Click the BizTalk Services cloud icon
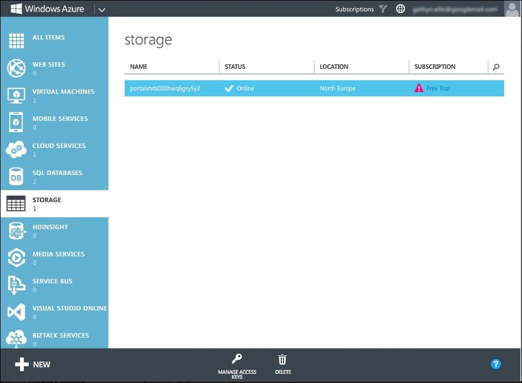Screen dimensions: 522x383 point(16,339)
